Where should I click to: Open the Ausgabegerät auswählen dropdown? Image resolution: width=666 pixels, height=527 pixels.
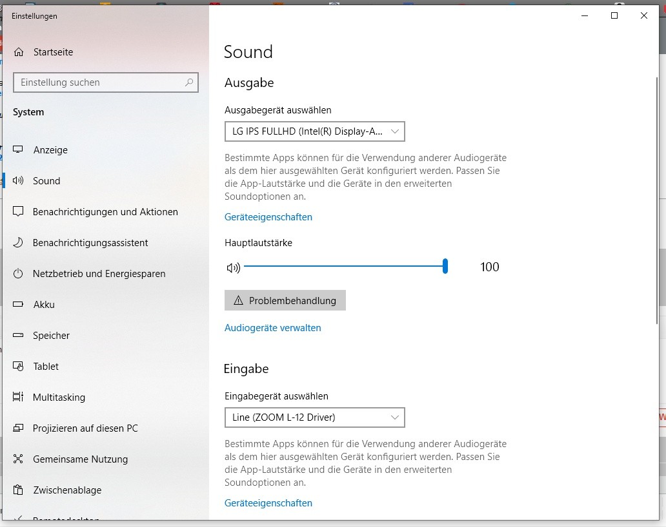[x=314, y=131]
